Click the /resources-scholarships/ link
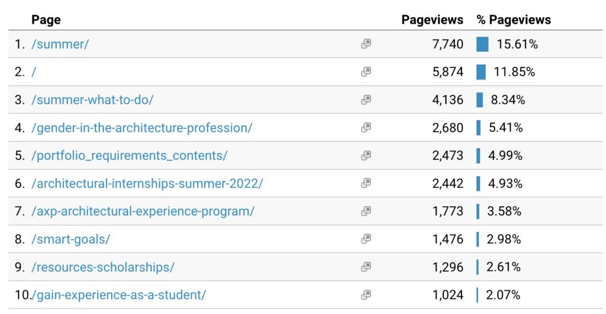This screenshot has height=314, width=606. [102, 267]
